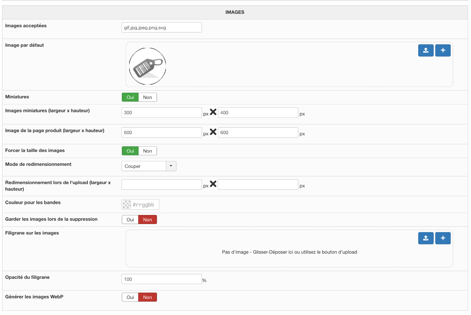This screenshot has width=471, height=315.
Task: Click the Opacité du filigrane field
Action: coord(162,279)
